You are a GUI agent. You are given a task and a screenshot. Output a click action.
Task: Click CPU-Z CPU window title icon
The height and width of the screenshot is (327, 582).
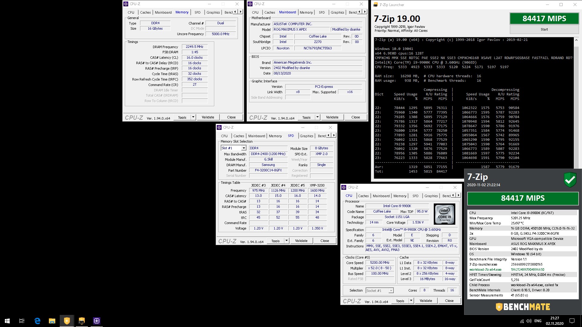pos(344,187)
